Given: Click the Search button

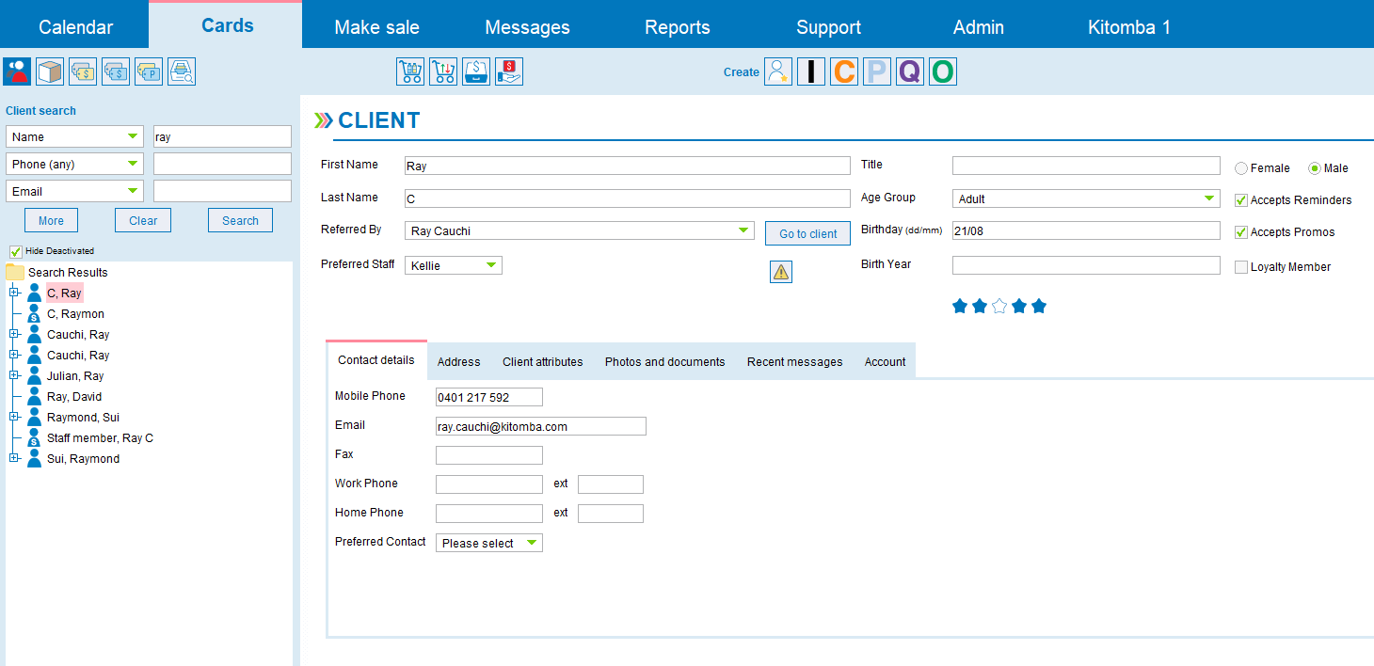Looking at the screenshot, I should tap(240, 221).
